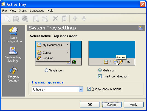
Task: Click the icon in the System Tray settings header
Action: coord(140,28)
